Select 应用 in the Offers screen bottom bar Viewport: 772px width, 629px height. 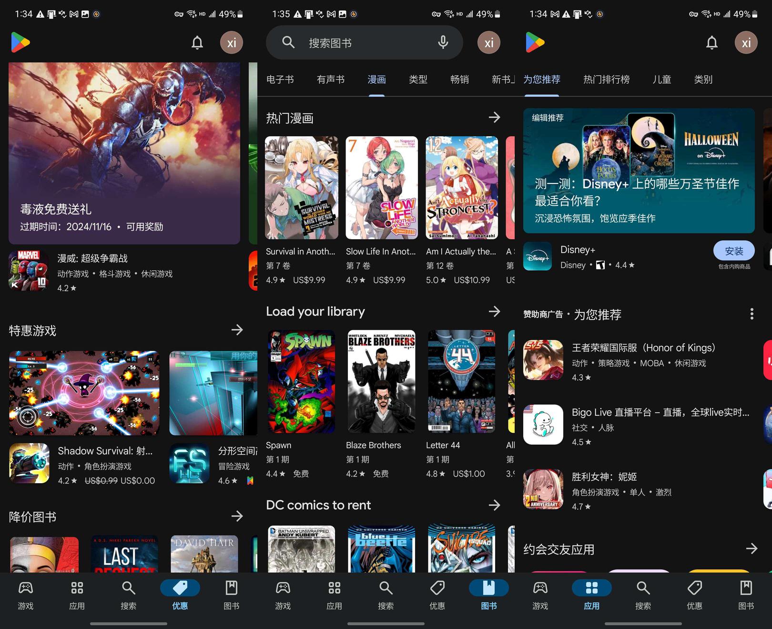tap(77, 595)
